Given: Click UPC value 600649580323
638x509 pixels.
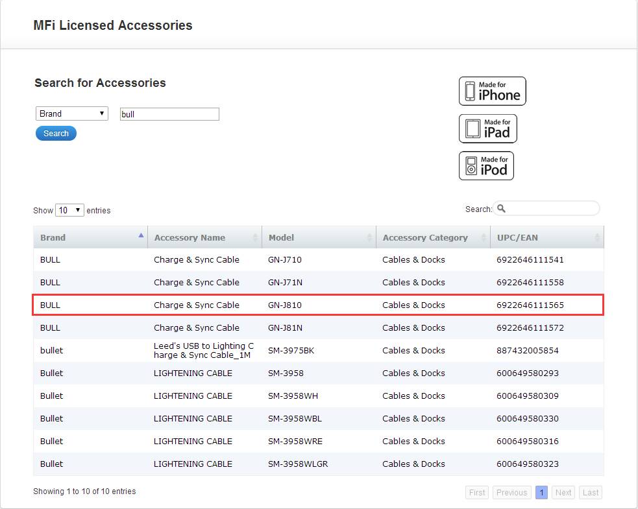Looking at the screenshot, I should pyautogui.click(x=527, y=464).
